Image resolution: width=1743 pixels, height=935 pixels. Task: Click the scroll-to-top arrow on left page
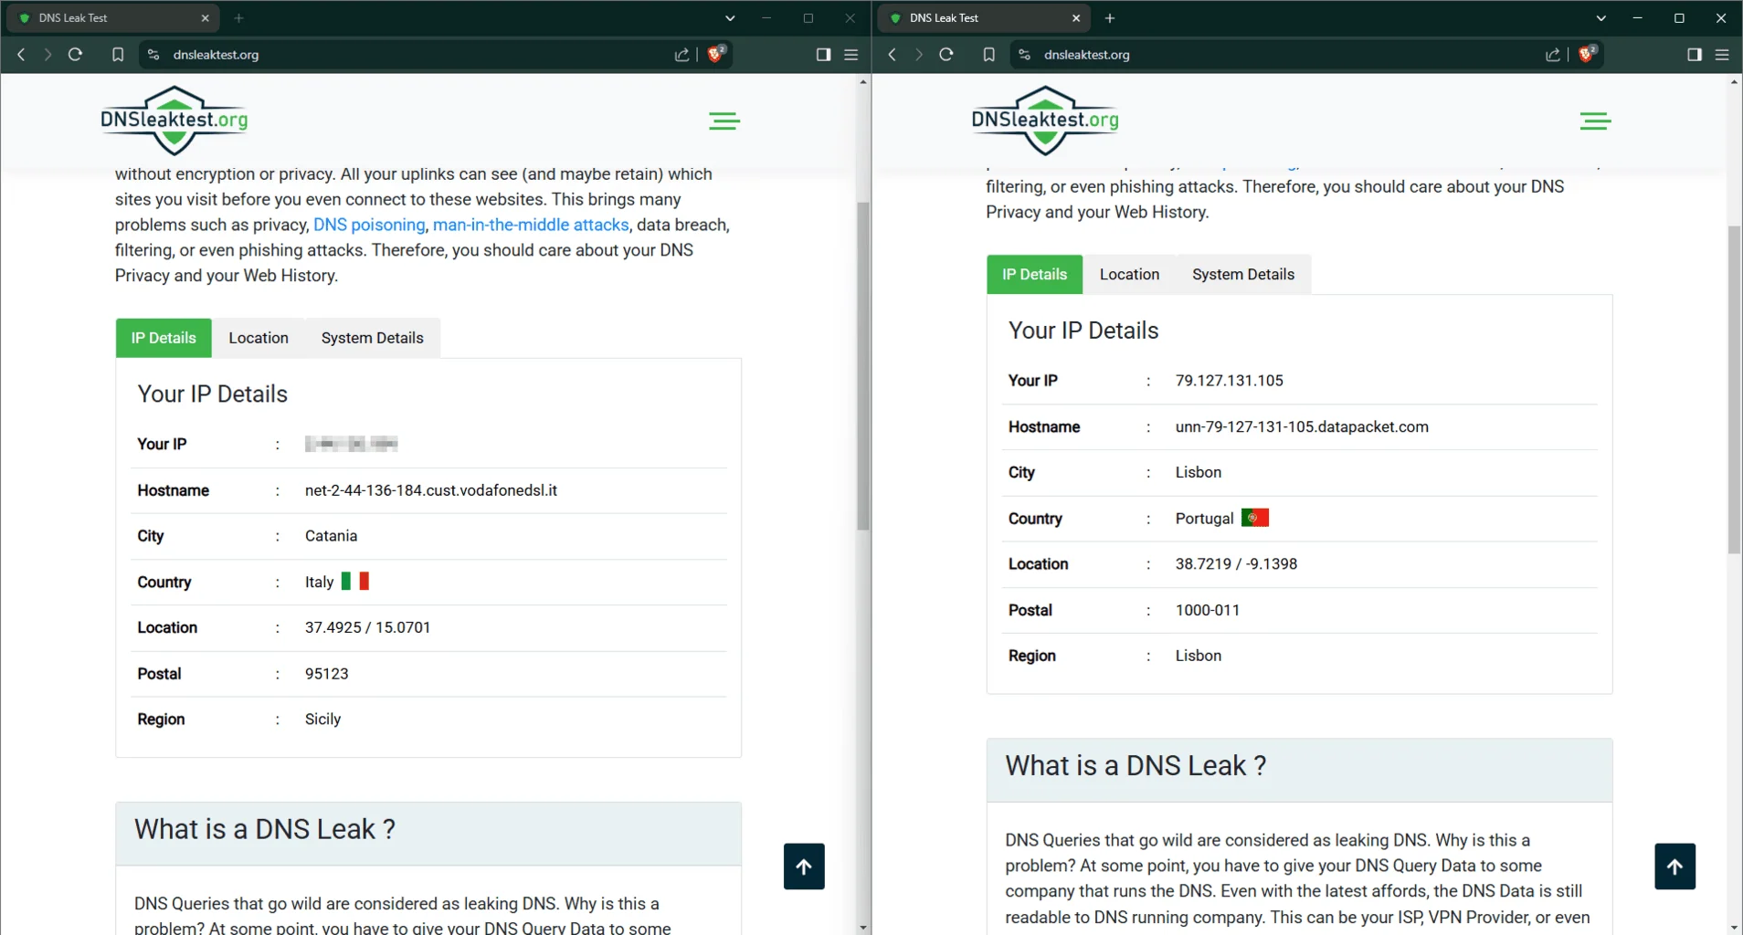(x=804, y=867)
